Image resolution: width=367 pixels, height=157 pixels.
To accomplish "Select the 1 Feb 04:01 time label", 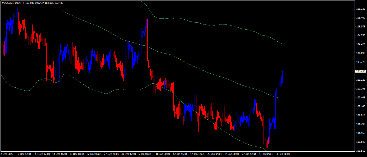I will tap(266, 154).
